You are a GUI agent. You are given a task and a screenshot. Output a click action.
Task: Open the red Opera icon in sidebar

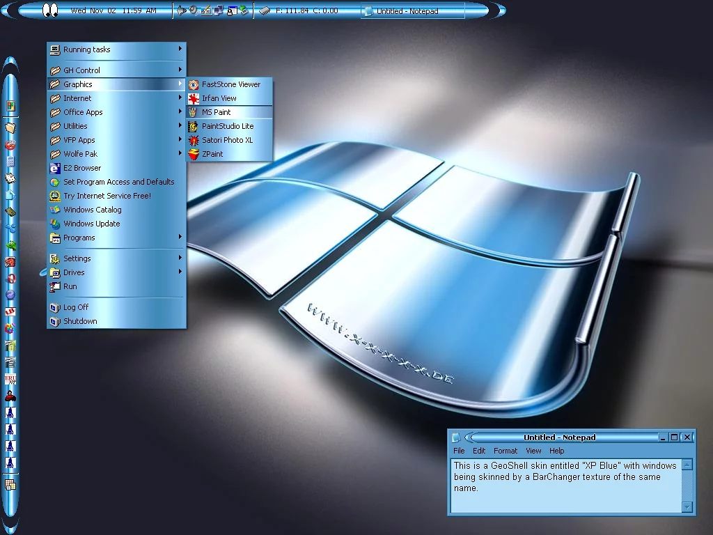pyautogui.click(x=10, y=278)
